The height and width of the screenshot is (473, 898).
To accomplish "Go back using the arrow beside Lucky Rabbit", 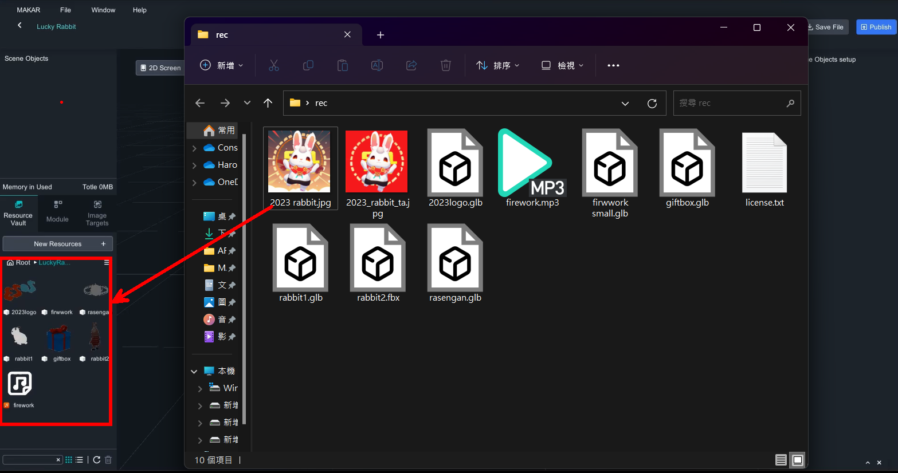I will click(19, 26).
